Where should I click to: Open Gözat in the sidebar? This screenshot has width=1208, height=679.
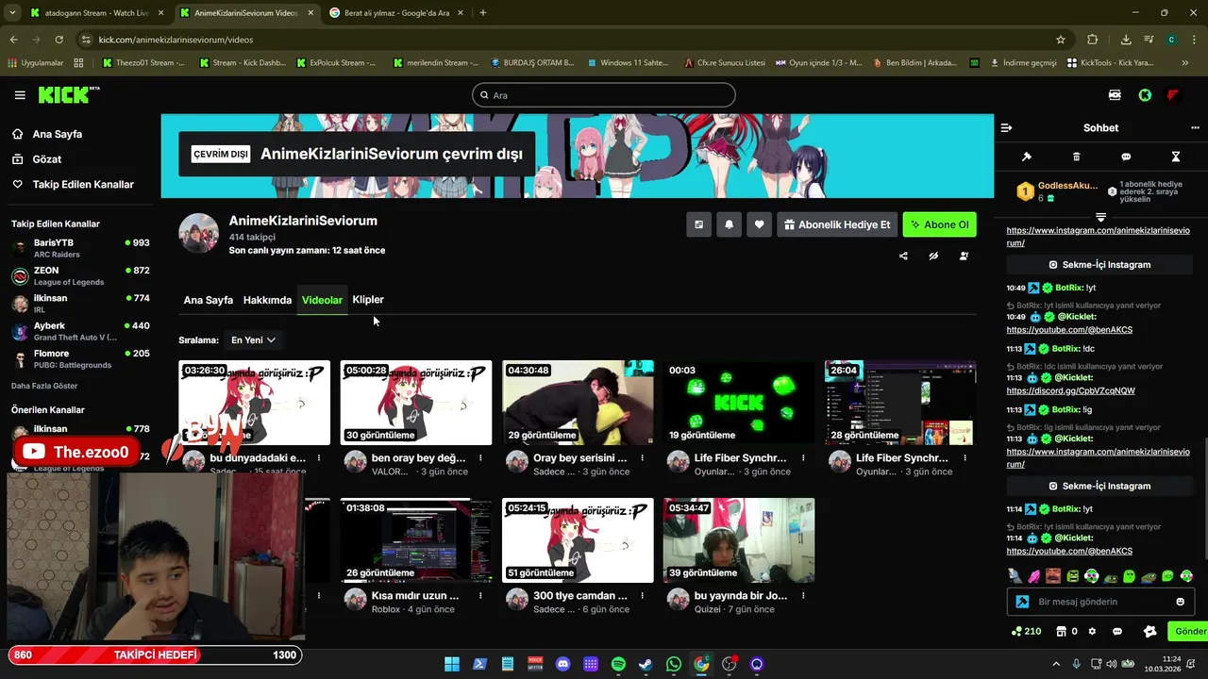click(x=46, y=159)
